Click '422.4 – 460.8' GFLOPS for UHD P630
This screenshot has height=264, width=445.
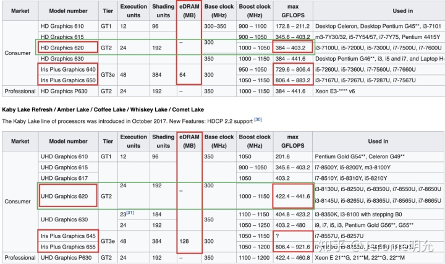pos(292,258)
